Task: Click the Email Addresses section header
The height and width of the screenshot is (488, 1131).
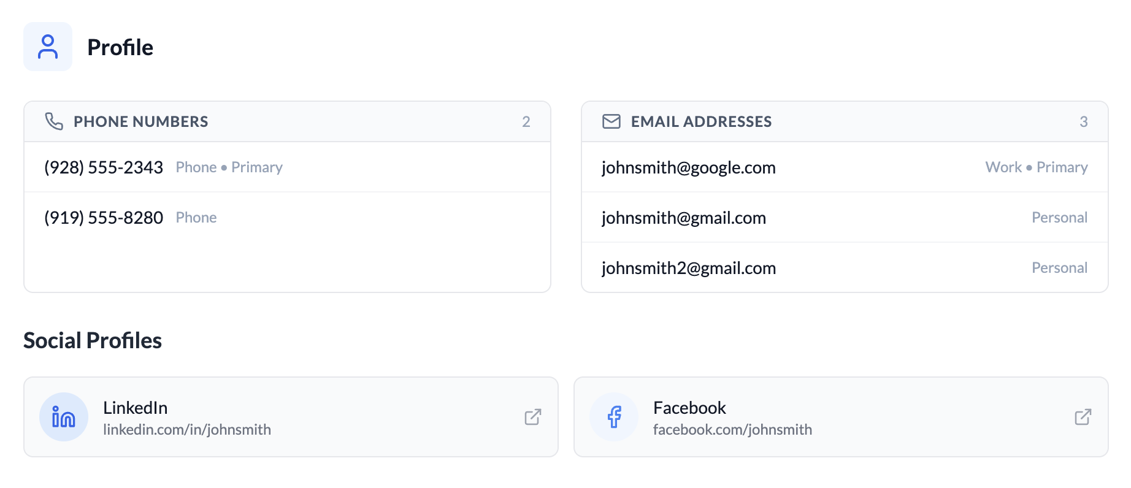Action: click(701, 121)
